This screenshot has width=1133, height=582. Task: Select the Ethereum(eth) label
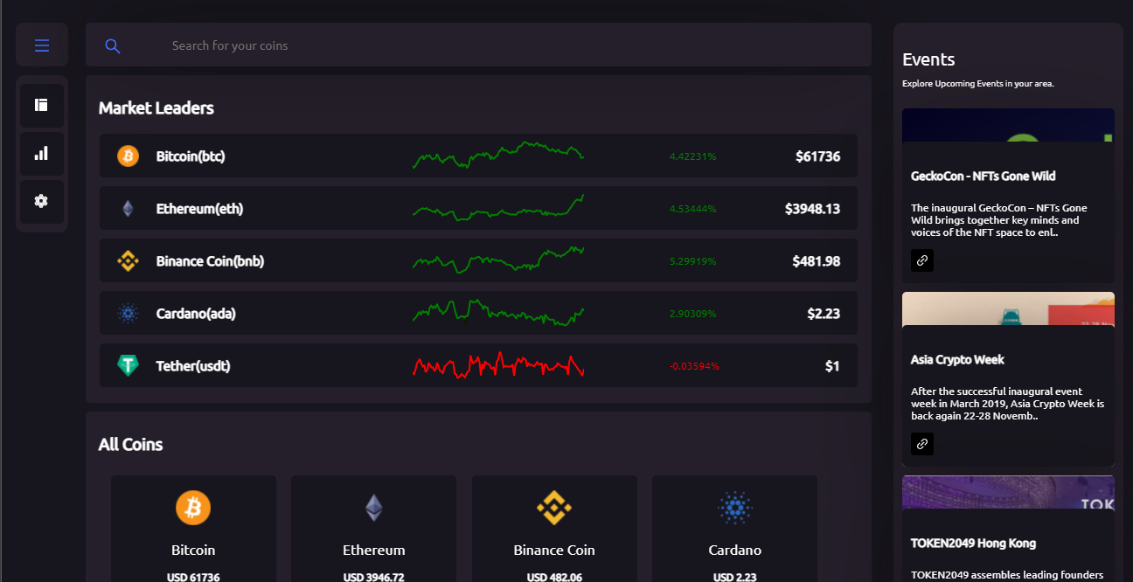[x=199, y=209]
